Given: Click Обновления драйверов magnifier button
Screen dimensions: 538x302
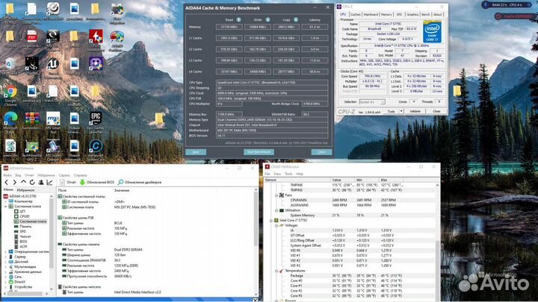Looking at the screenshot, I should [x=140, y=182].
